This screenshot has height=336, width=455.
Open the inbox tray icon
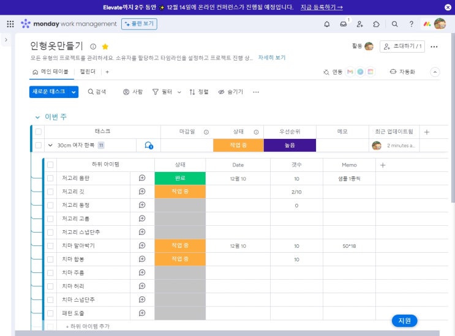tap(344, 24)
